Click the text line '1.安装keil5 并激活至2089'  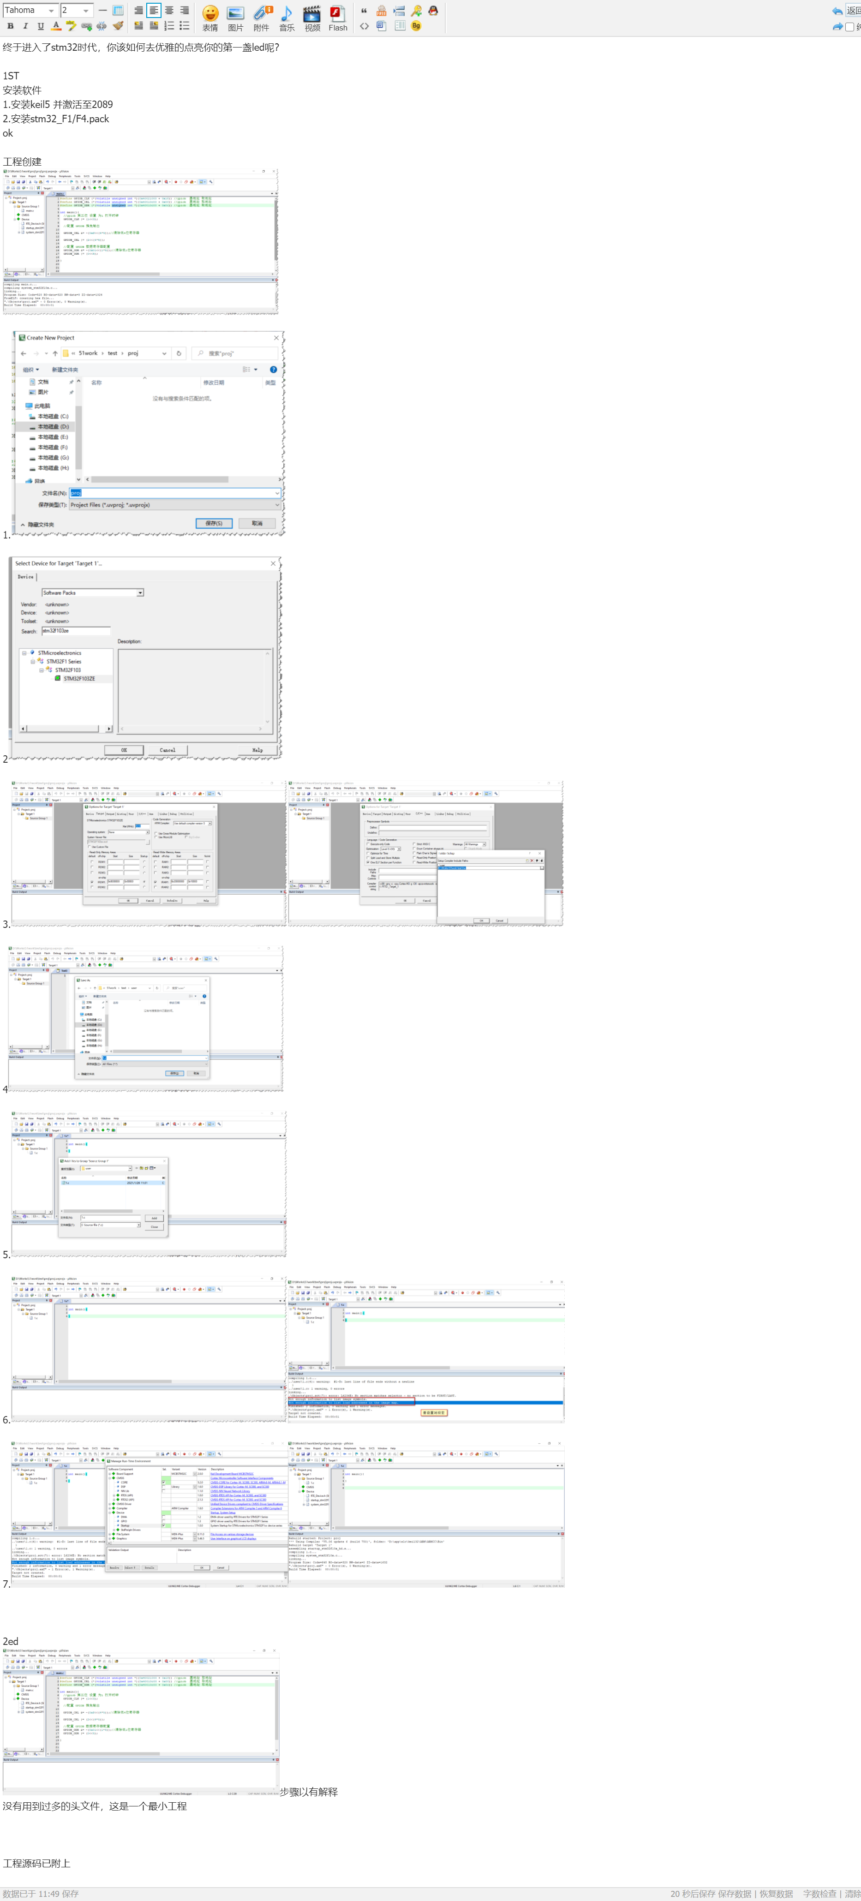point(58,105)
